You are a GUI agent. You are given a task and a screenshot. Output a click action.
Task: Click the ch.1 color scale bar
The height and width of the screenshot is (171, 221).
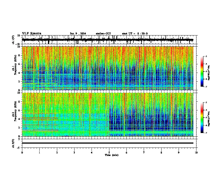tap(202, 72)
